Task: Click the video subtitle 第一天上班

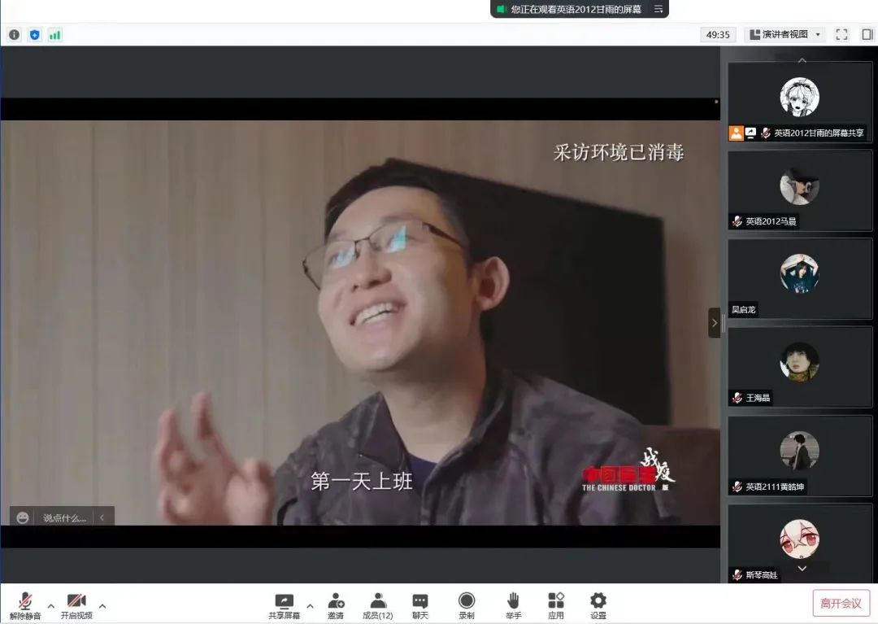Action: coord(362,481)
